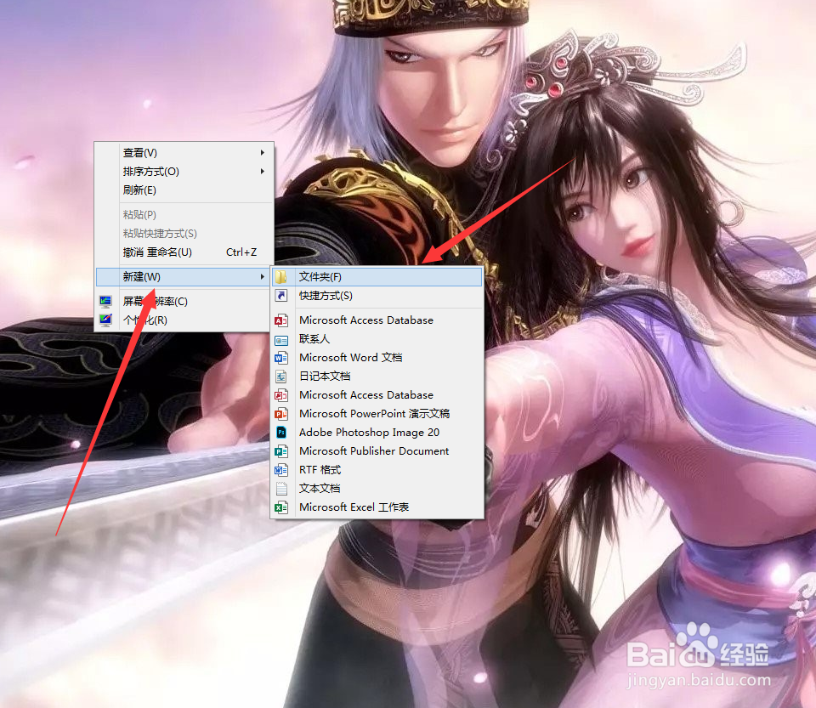Click the blank page icon beside 文本文档
Image resolution: width=816 pixels, height=708 pixels.
click(x=281, y=489)
